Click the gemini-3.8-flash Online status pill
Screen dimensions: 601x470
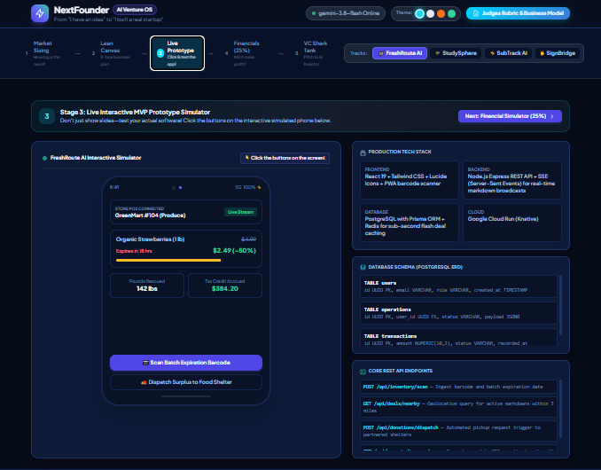(x=346, y=13)
